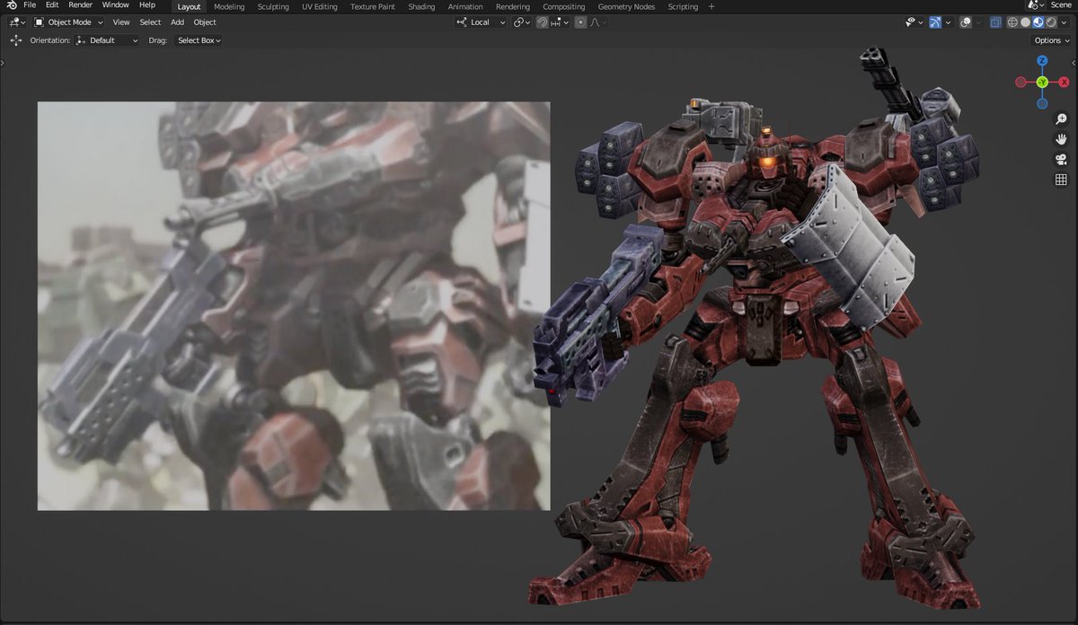Select material preview viewport shading
Viewport: 1078px width, 625px height.
1038,22
